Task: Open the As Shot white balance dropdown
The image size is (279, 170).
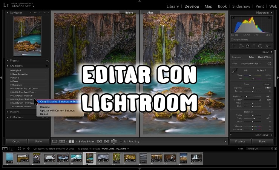Action: (x=261, y=70)
